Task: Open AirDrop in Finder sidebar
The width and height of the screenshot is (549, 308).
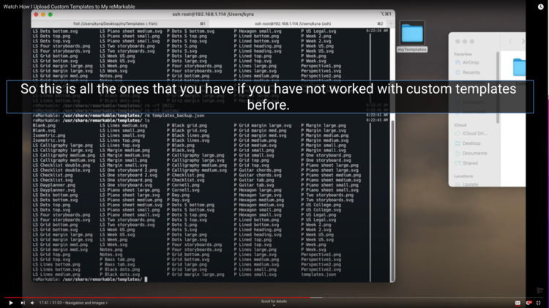Action: [470, 62]
